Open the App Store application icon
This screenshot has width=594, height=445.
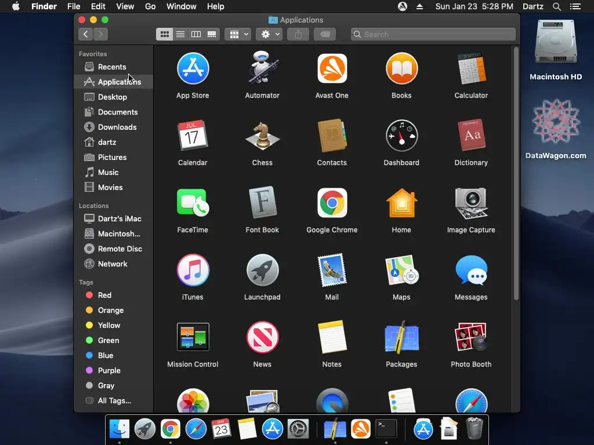point(193,68)
